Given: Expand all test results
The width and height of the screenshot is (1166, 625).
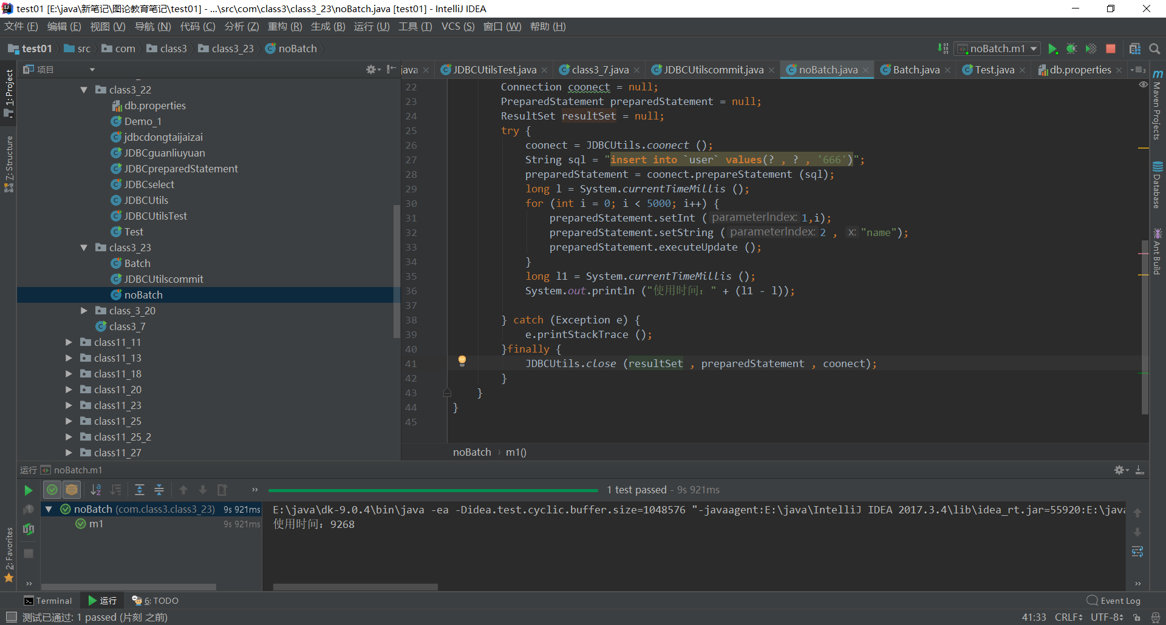Looking at the screenshot, I should tap(140, 490).
